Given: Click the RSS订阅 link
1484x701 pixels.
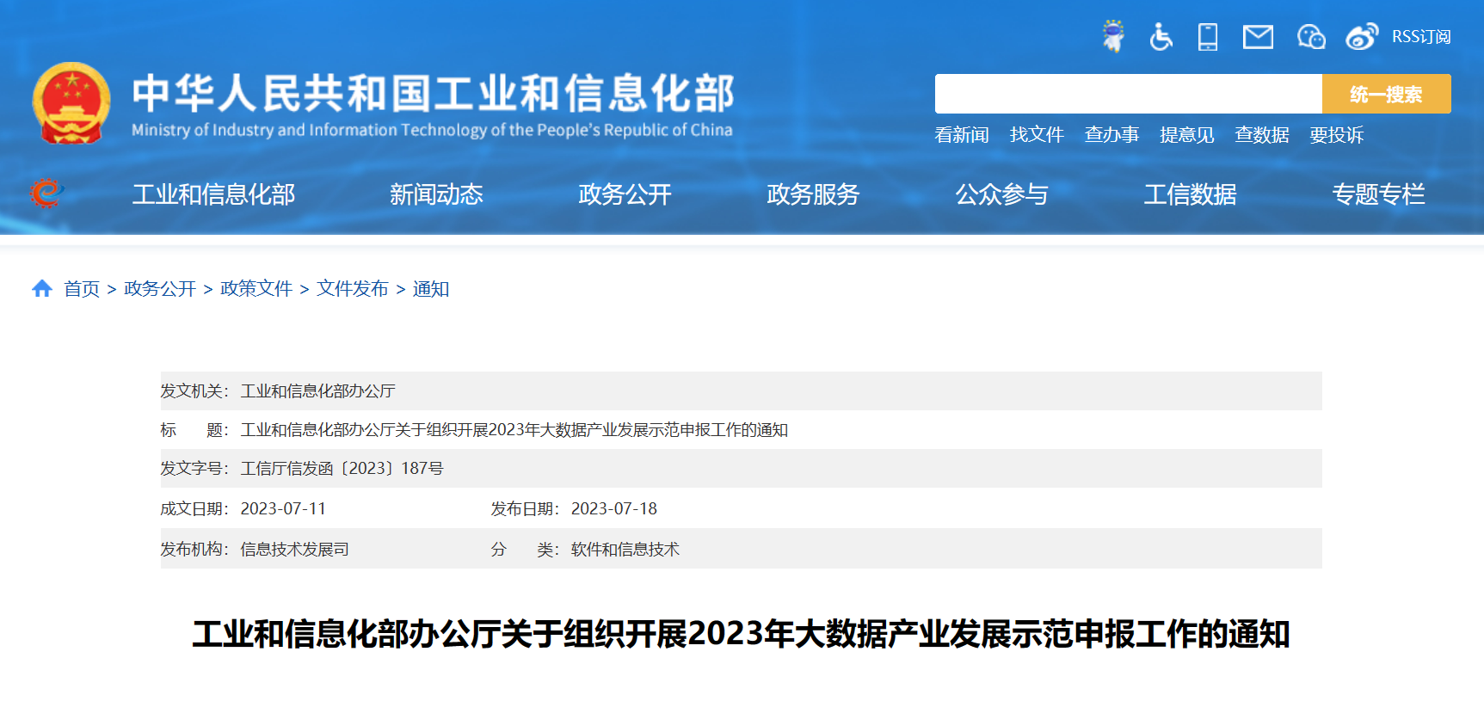Looking at the screenshot, I should [1421, 37].
